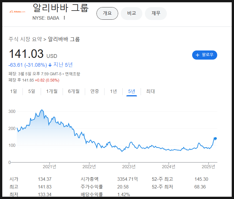Screen dimensions: 234x199
Task: Switch chart to 연중 range
Action: 95,91
